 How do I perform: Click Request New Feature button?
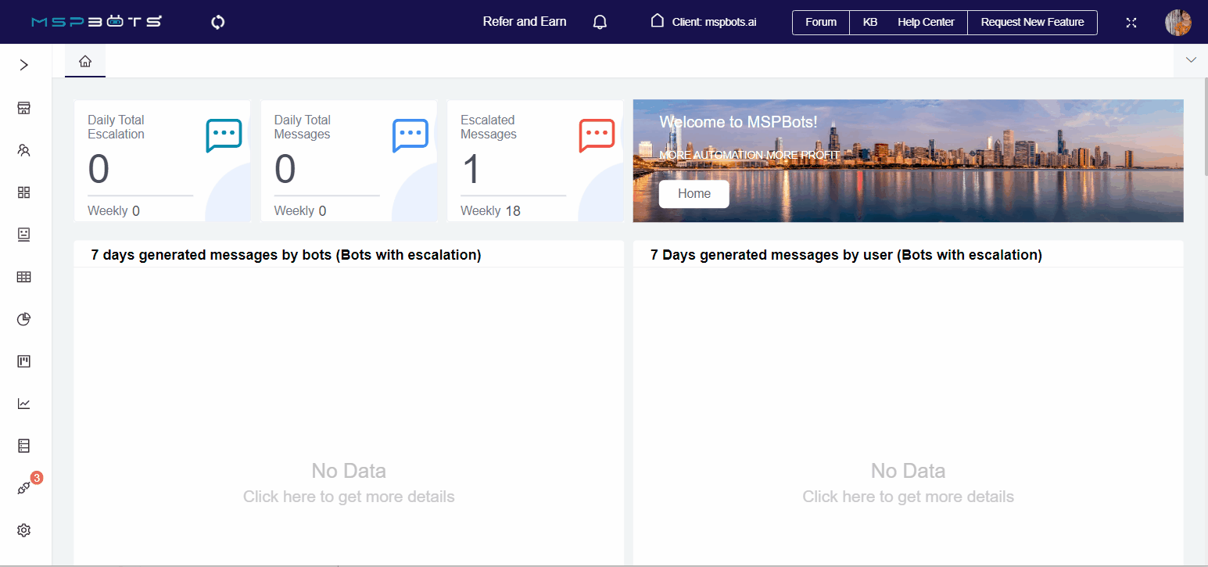1032,22
